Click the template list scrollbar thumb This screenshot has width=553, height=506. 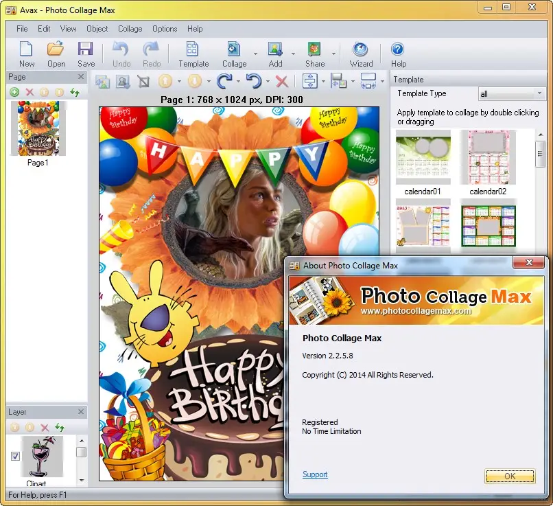(x=540, y=154)
